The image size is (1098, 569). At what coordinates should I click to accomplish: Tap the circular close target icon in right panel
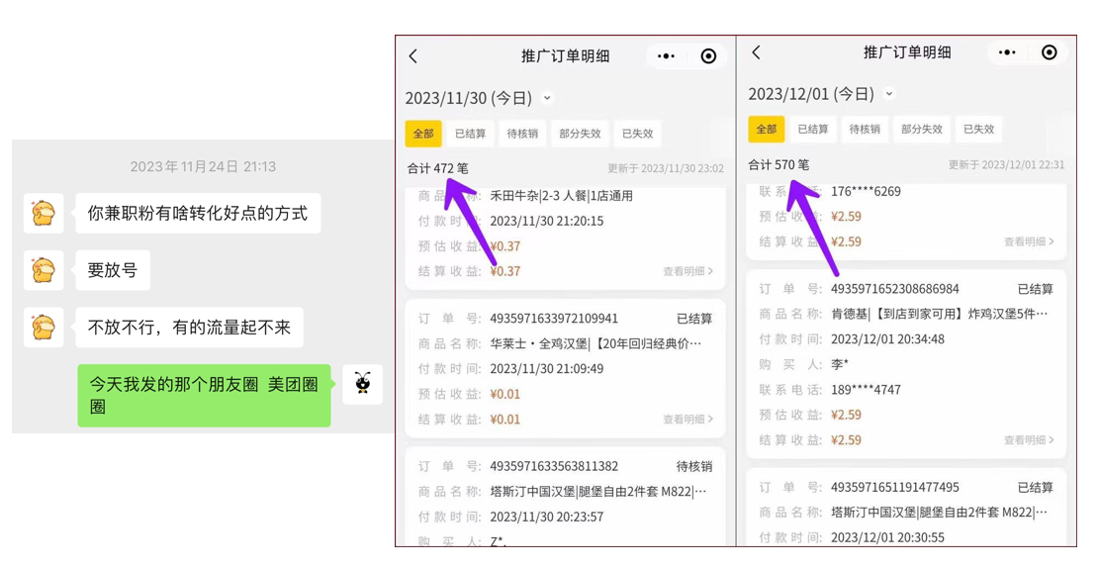pyautogui.click(x=1049, y=52)
